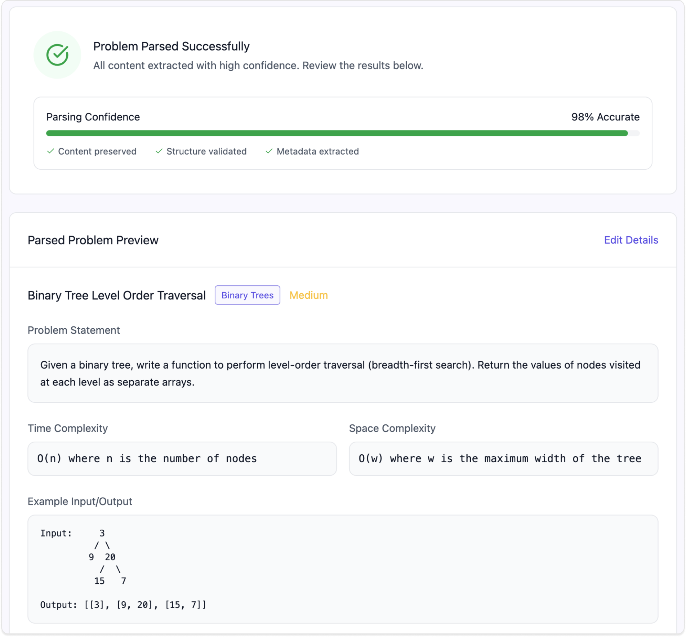Expand the Parsed Problem Preview section

(x=93, y=240)
